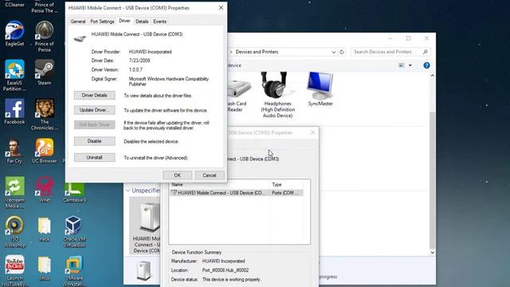Launch the Steam desktop shortcut
Viewport: 510px width, 287px height.
point(45,72)
